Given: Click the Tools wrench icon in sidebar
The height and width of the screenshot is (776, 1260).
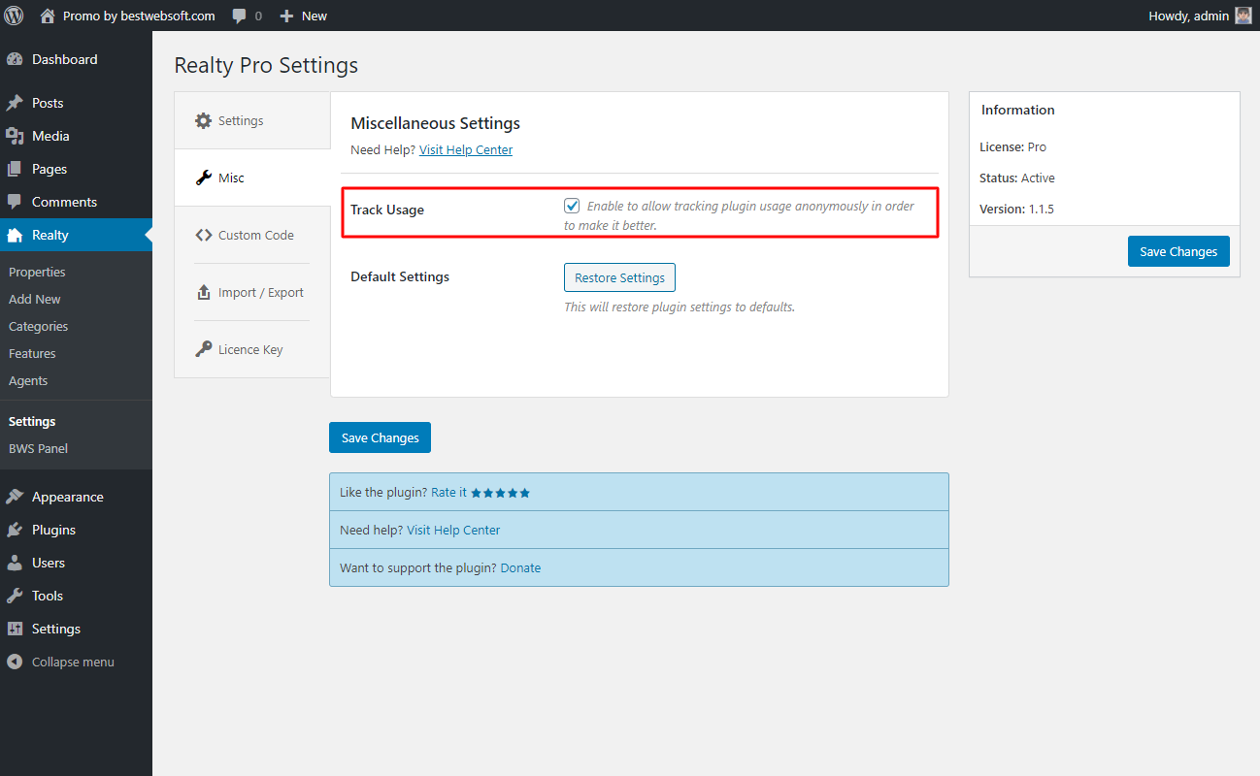Looking at the screenshot, I should (14, 596).
